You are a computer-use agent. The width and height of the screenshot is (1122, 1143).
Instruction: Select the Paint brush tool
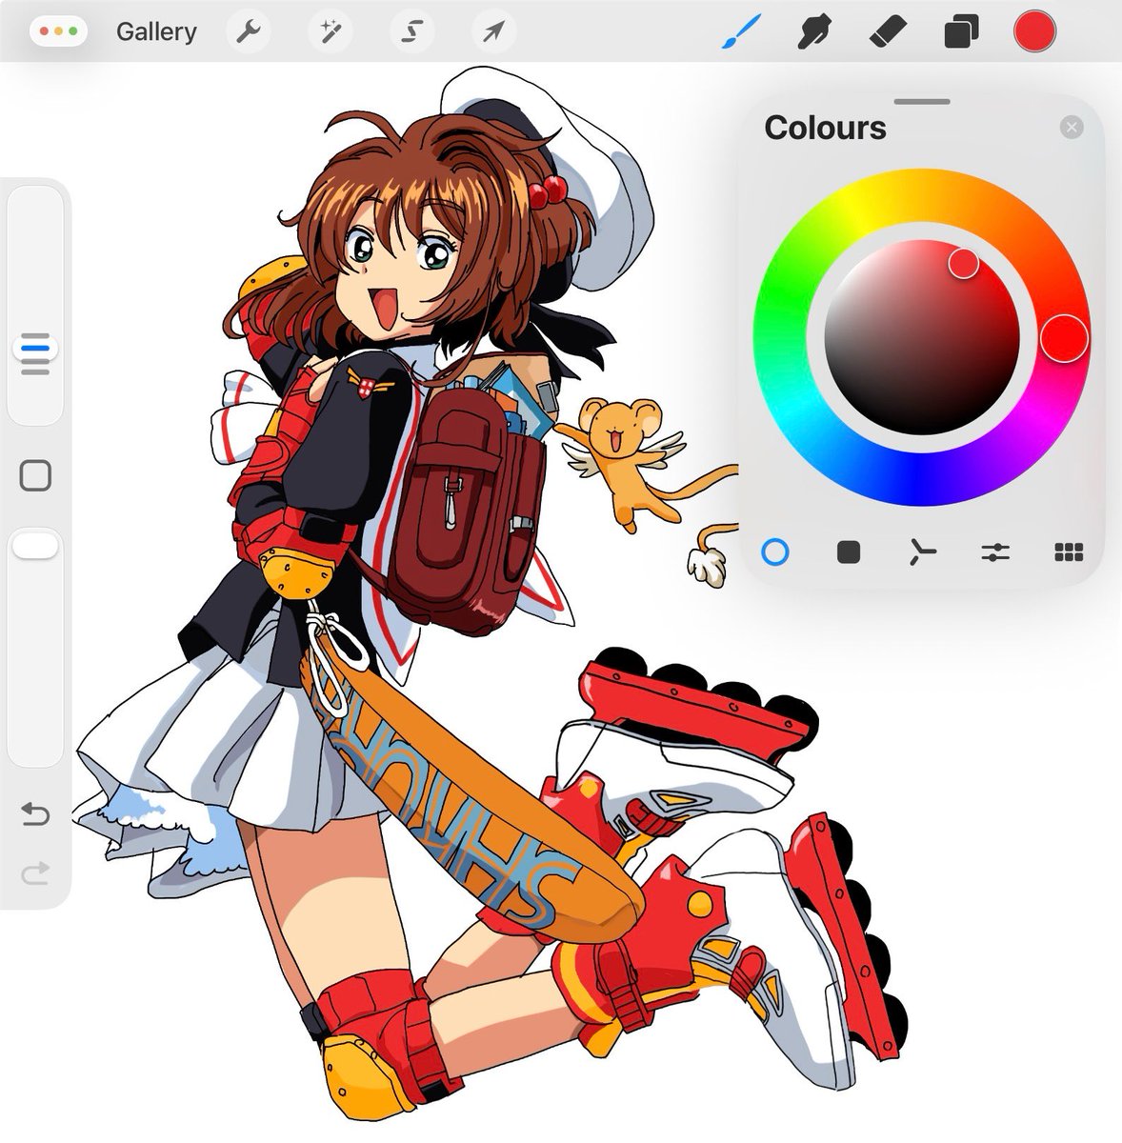point(740,31)
